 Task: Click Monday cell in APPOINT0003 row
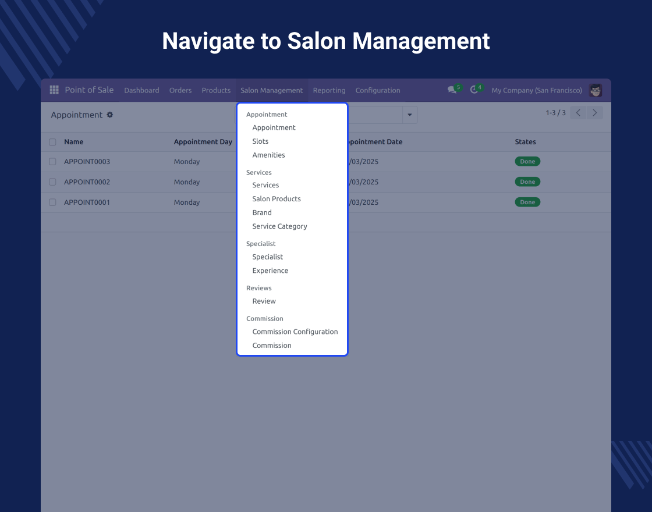click(187, 162)
